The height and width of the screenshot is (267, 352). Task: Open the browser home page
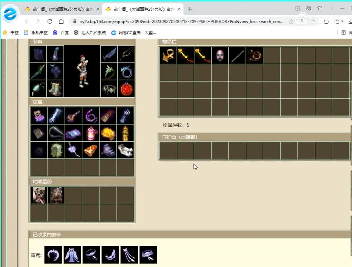click(61, 21)
